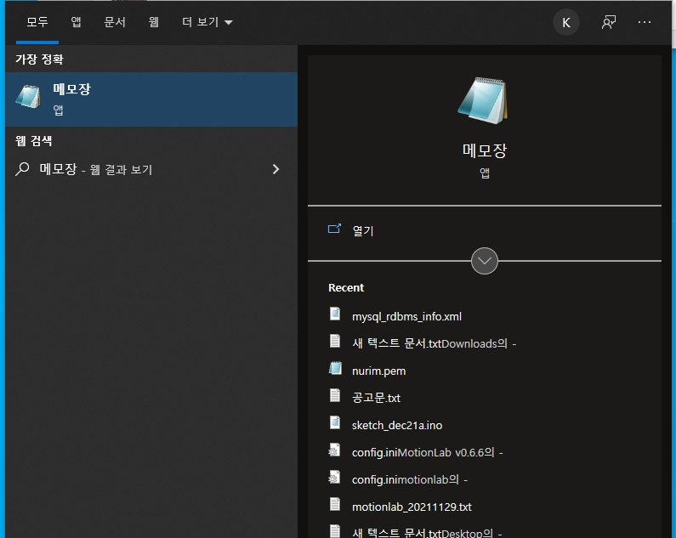Open 메모장 웹 결과 보기 web search
The height and width of the screenshot is (538, 676).
pyautogui.click(x=151, y=169)
